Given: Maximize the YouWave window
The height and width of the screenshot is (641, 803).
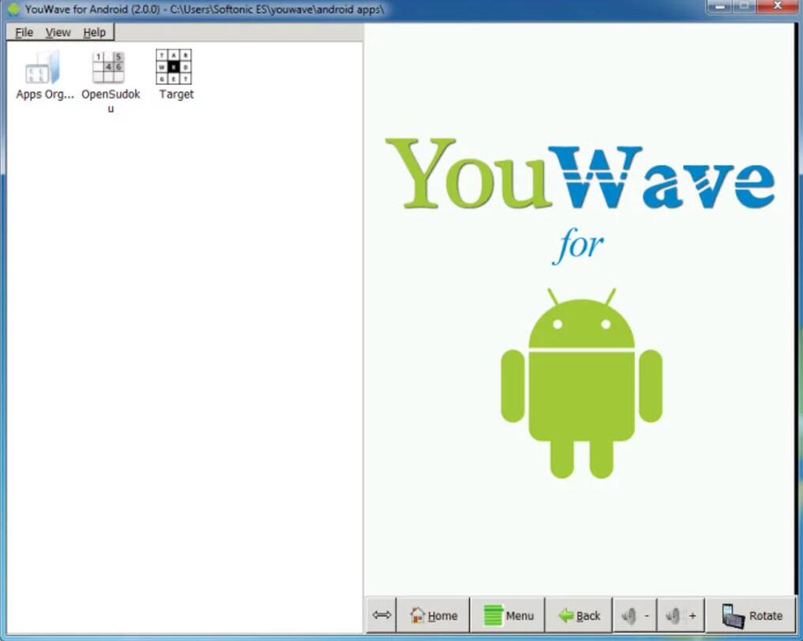Looking at the screenshot, I should point(744,6).
